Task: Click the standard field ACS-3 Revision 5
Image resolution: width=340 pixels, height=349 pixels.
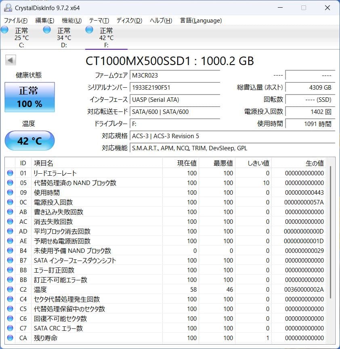Action: coord(232,136)
